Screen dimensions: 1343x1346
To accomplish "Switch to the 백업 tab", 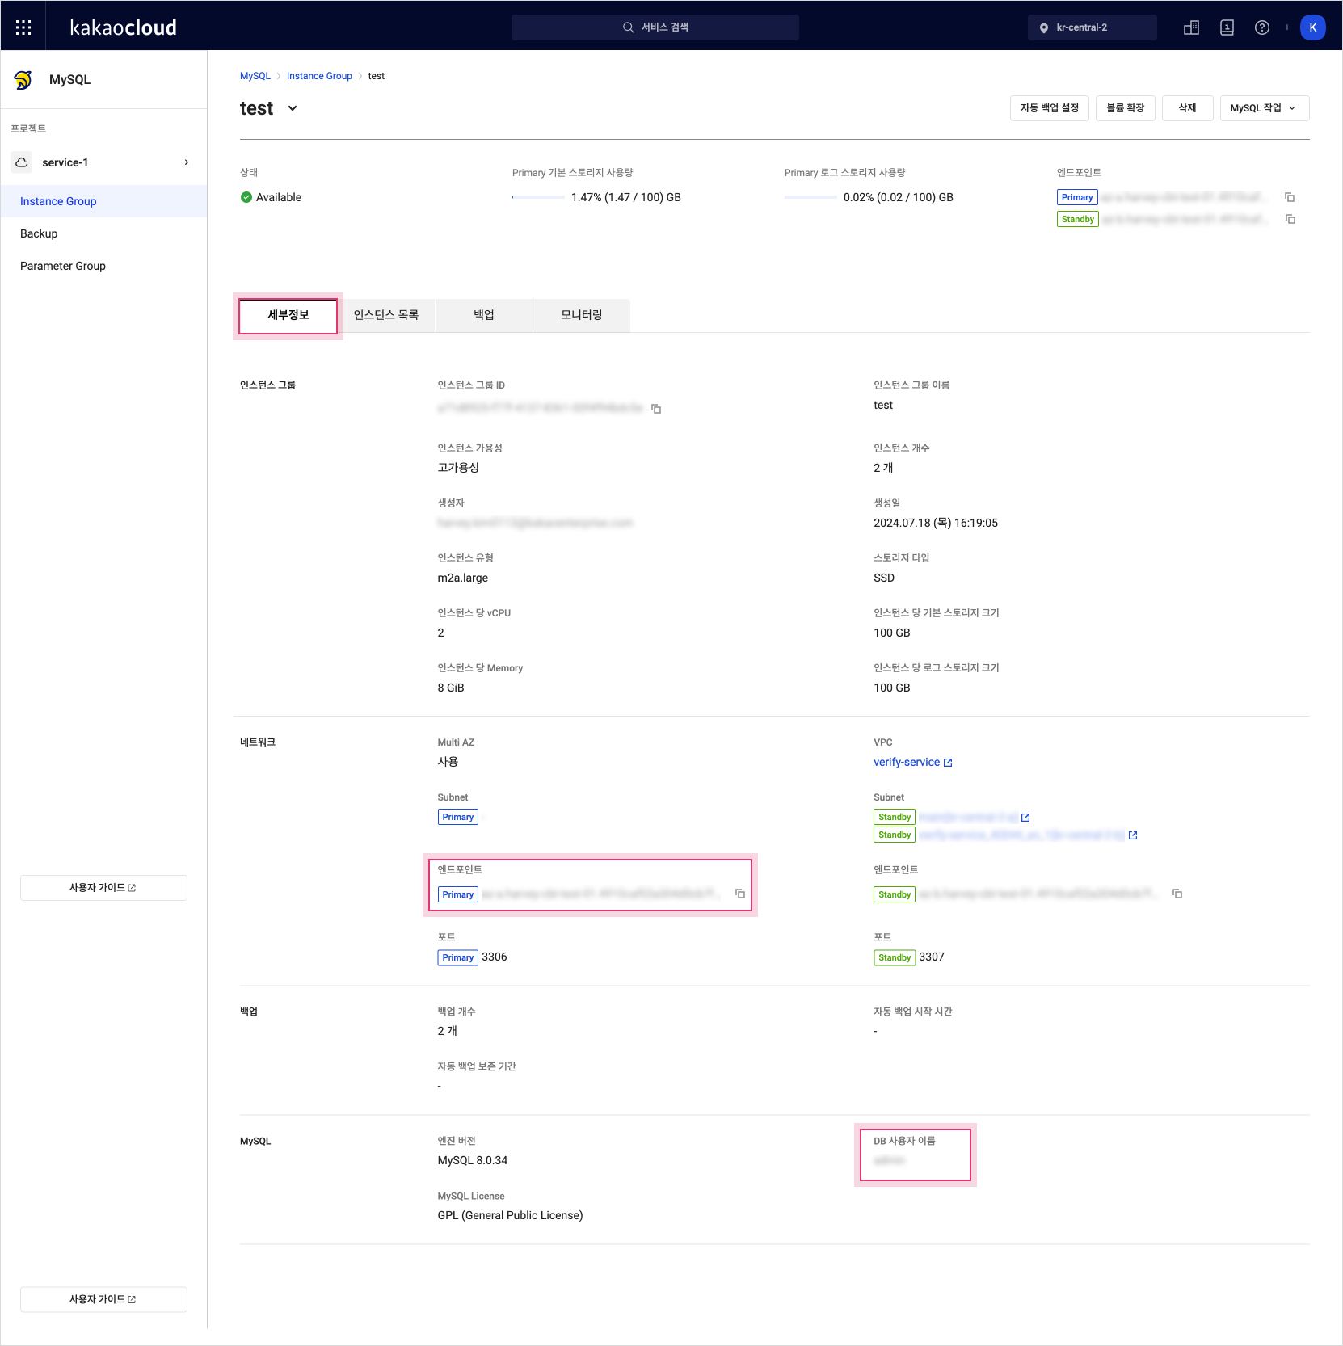I will coord(484,315).
